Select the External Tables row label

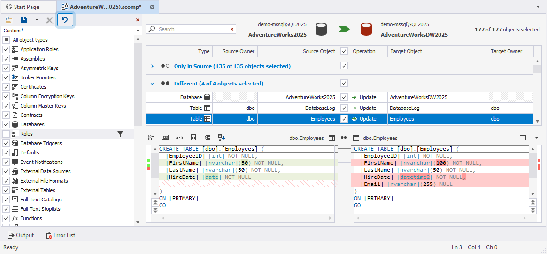[x=38, y=191]
